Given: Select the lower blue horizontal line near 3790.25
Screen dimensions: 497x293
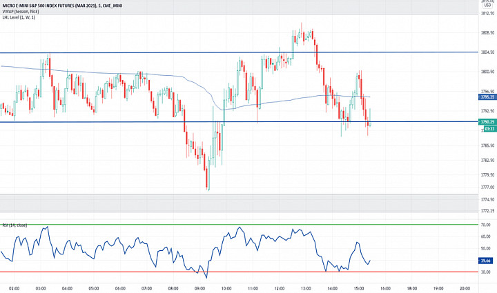Looking at the screenshot, I should point(239,122).
